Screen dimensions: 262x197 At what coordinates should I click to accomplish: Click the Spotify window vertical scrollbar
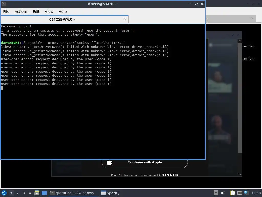(239, 97)
